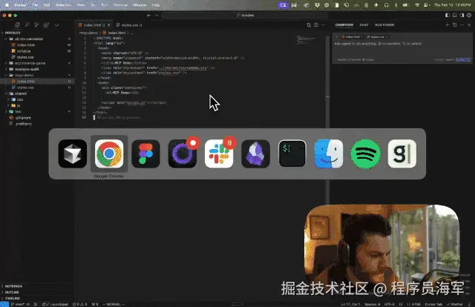Switch to the CHAT panel tab
This screenshot has width=475, height=307.
(x=364, y=24)
